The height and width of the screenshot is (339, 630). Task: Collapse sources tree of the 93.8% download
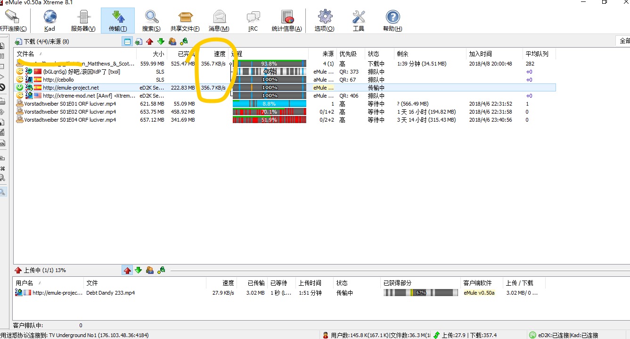[x=231, y=64]
